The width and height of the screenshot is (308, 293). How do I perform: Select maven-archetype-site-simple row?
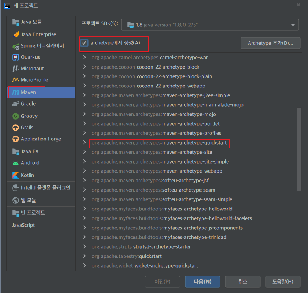[x=191, y=162]
